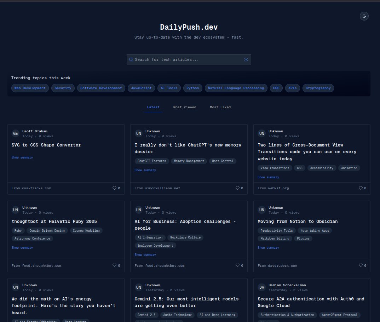Click the Domain-Driven Design tag
Viewport: 380px width, 322px height.
tap(47, 231)
